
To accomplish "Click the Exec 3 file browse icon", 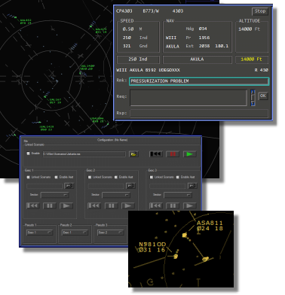I will tap(192, 186).
